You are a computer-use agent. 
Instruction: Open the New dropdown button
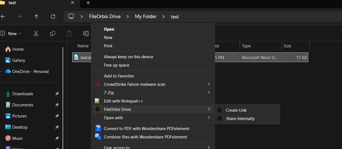[11, 33]
